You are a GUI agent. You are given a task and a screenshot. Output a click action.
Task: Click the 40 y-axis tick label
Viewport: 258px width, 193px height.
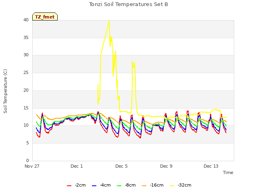(26, 20)
